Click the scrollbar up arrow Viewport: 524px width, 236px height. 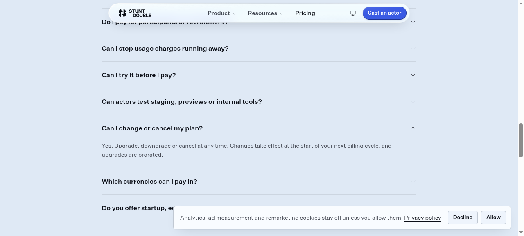point(521,3)
